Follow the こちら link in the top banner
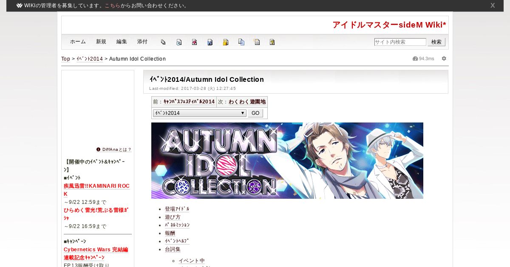Image resolution: width=510 pixels, height=267 pixels. click(112, 6)
